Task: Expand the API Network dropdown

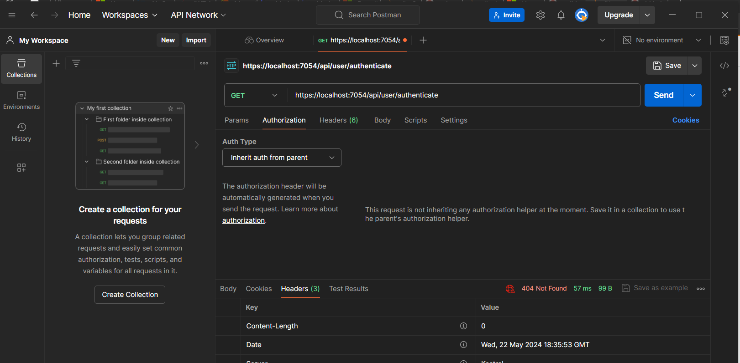Action: [x=199, y=15]
